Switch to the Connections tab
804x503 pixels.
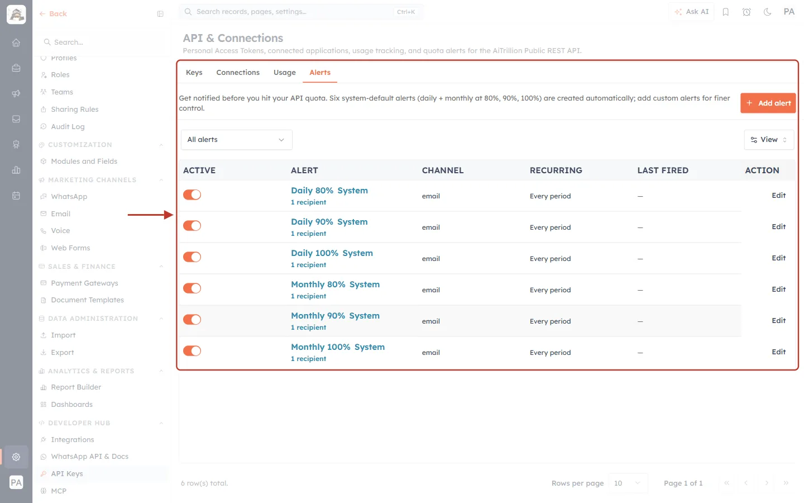coord(238,73)
